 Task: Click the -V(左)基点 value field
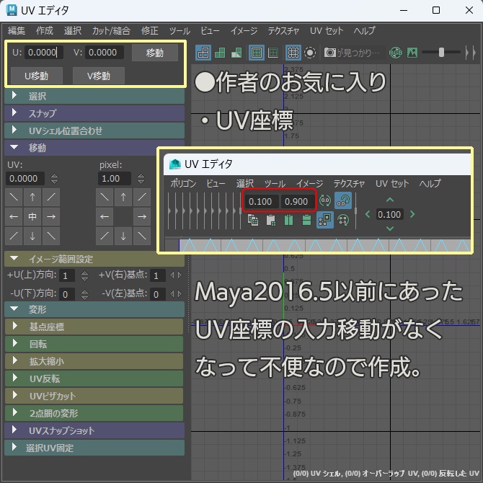pos(158,294)
